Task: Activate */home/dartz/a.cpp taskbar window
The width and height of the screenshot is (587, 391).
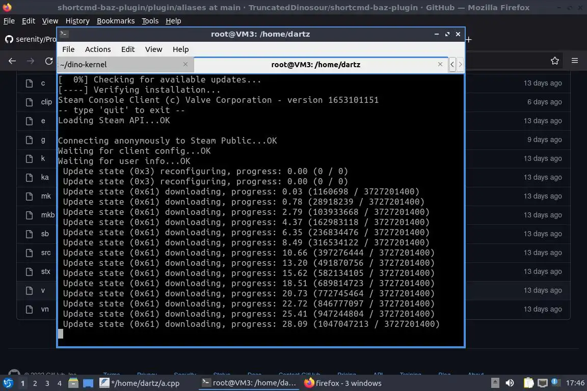Action: click(x=140, y=383)
